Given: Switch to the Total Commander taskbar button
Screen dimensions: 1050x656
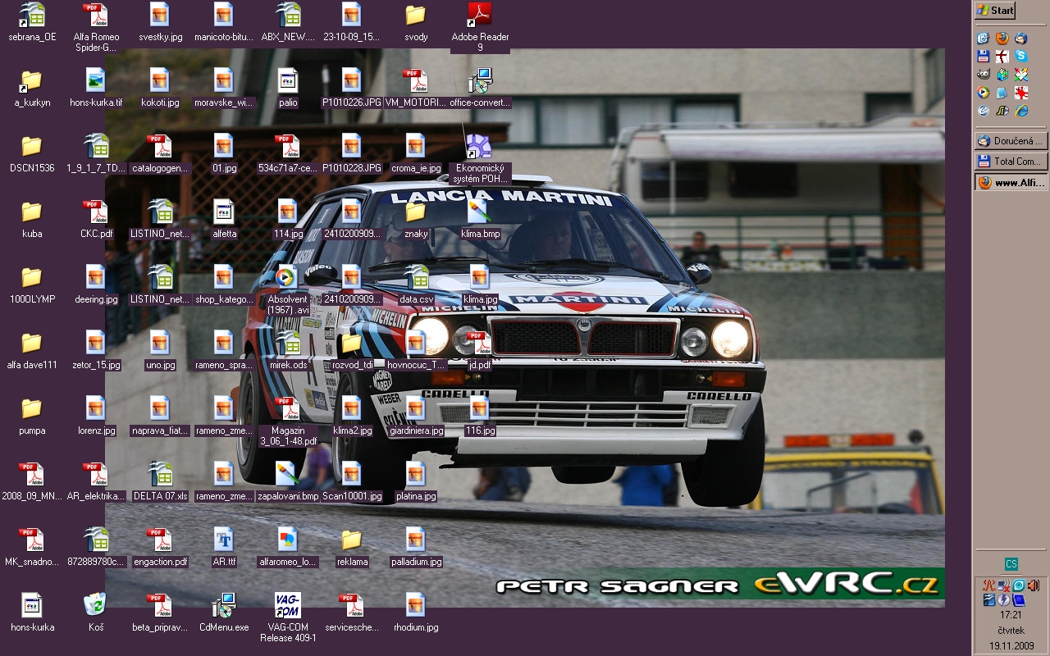Looking at the screenshot, I should (x=1011, y=162).
